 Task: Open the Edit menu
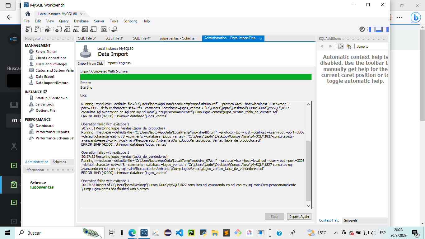(x=38, y=21)
